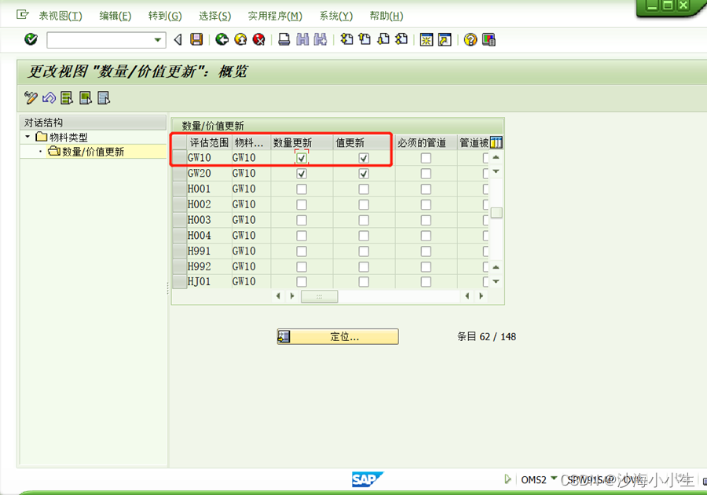Click the Help question mark icon

(469, 39)
